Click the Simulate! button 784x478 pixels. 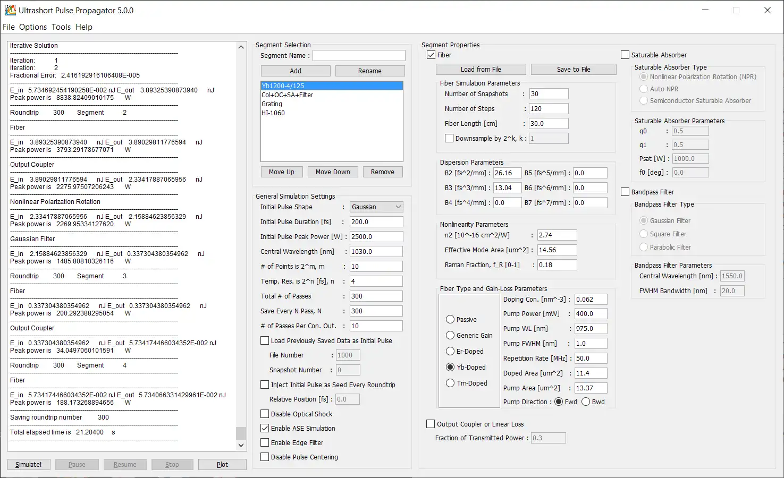click(29, 464)
